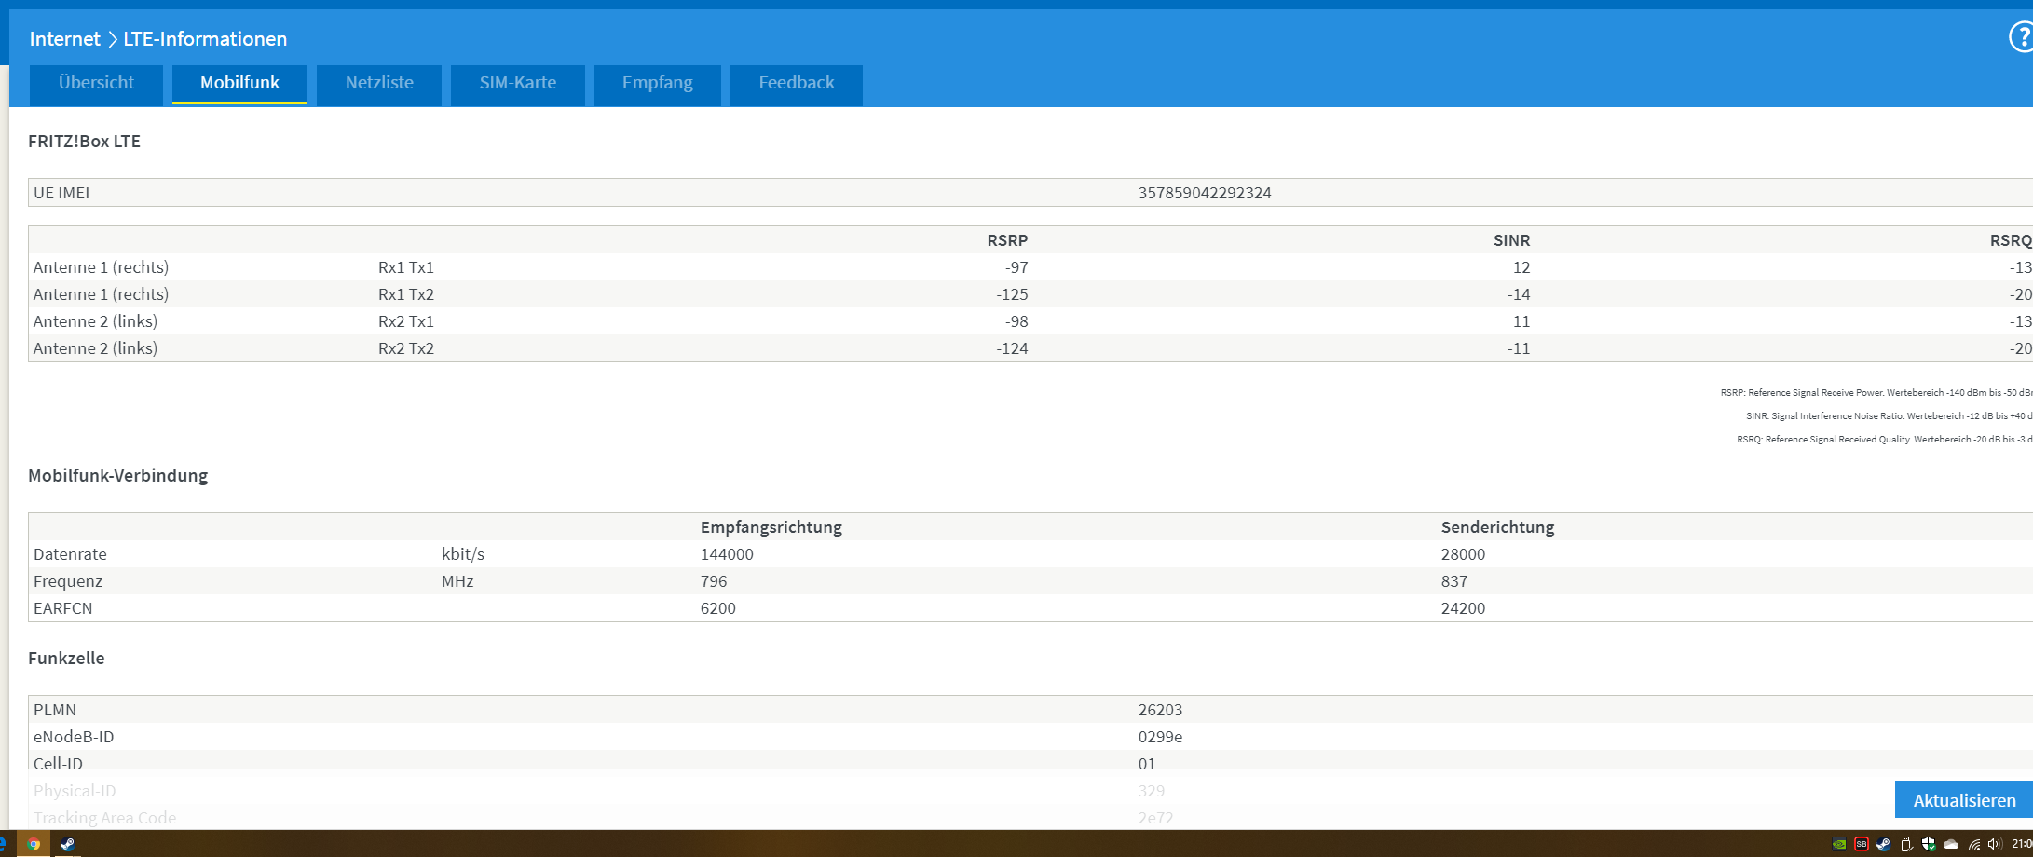This screenshot has width=2033, height=857.
Task: Click the receive frequency 796
Action: pos(714,581)
